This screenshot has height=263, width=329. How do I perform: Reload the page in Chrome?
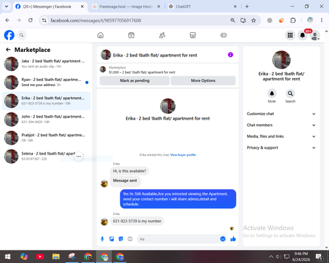30,20
